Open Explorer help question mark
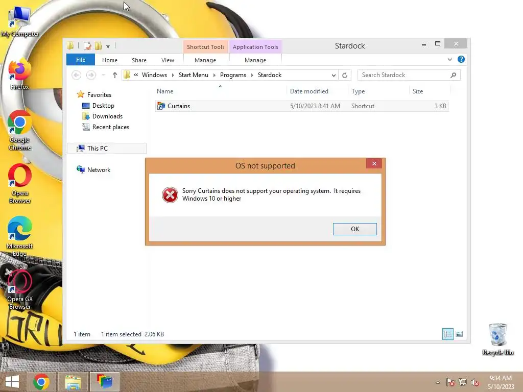Viewport: 523px width, 392px height. [461, 59]
